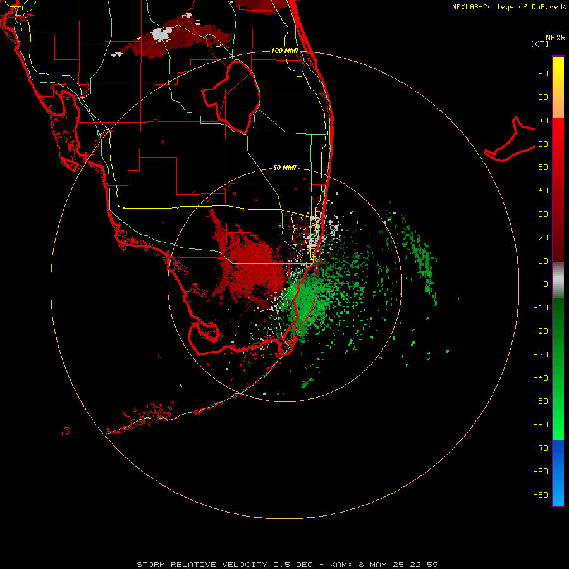Click the -70 value on the velocity scale

point(541,448)
